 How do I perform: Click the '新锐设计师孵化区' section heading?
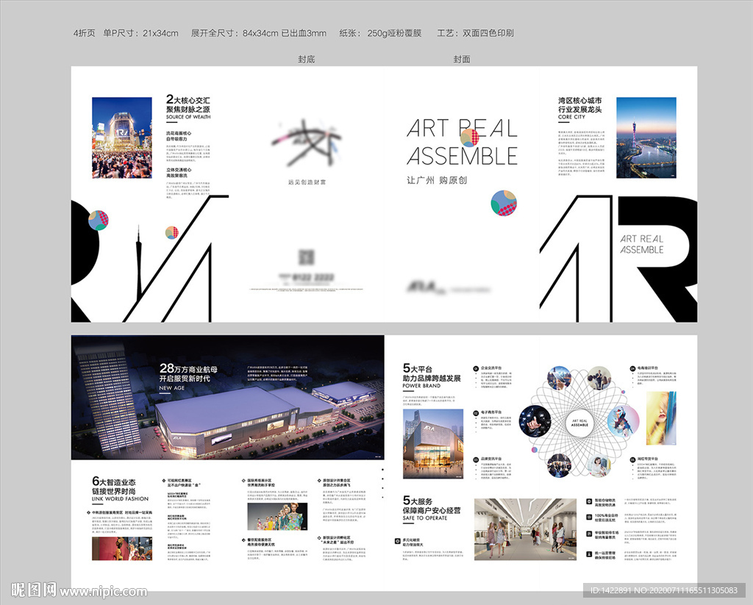tap(336, 538)
